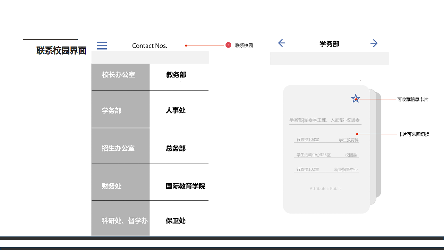
Task: Click the Contact Nos. header title
Action: [x=150, y=45]
